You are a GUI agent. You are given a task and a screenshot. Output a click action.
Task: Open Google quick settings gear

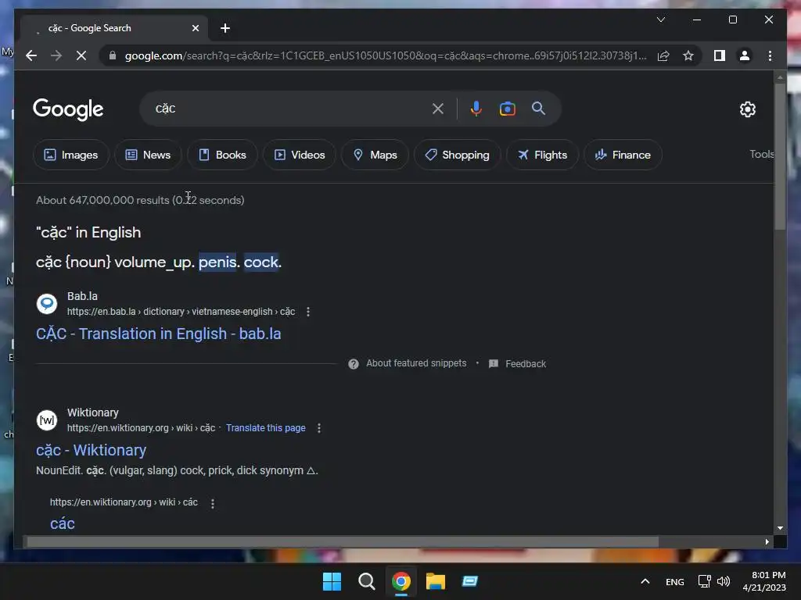747,109
